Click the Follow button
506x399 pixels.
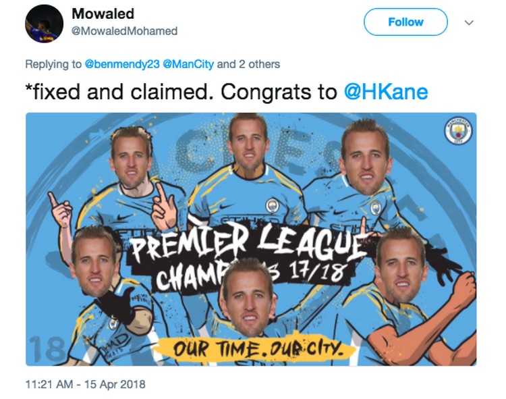click(x=405, y=22)
